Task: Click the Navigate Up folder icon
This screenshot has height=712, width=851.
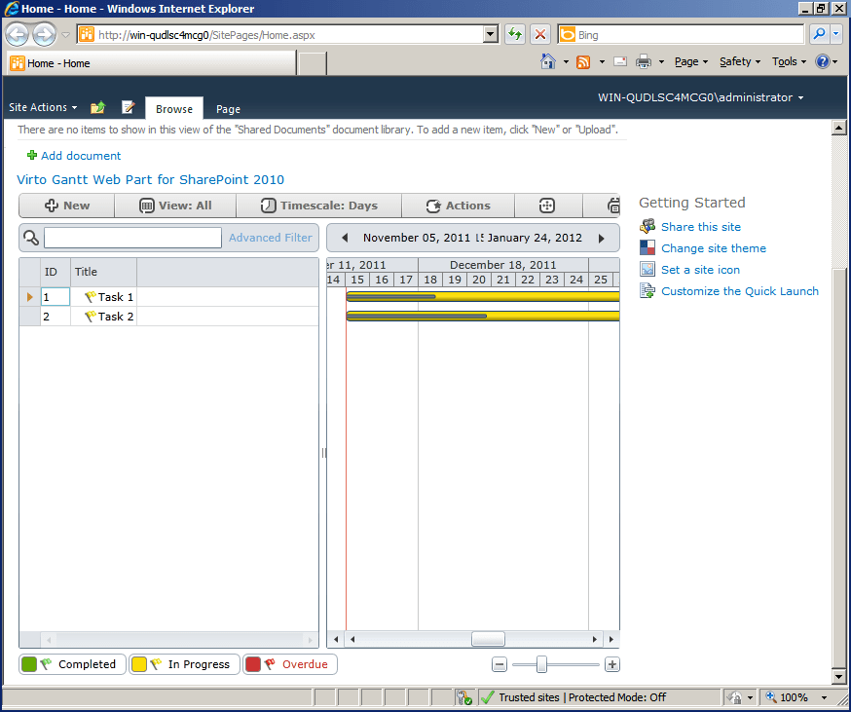Action: 97,107
